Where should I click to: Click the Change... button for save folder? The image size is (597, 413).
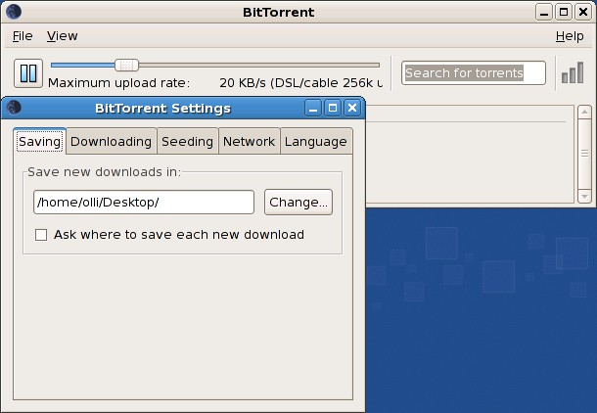(298, 203)
